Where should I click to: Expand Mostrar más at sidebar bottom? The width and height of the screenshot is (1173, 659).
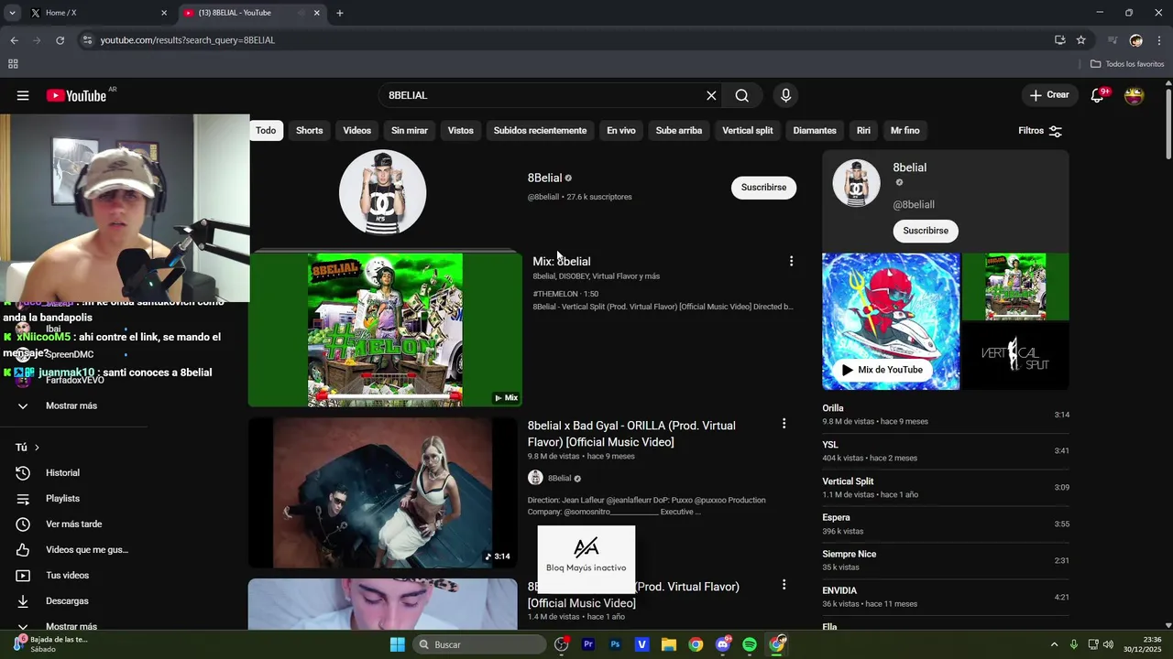click(73, 626)
